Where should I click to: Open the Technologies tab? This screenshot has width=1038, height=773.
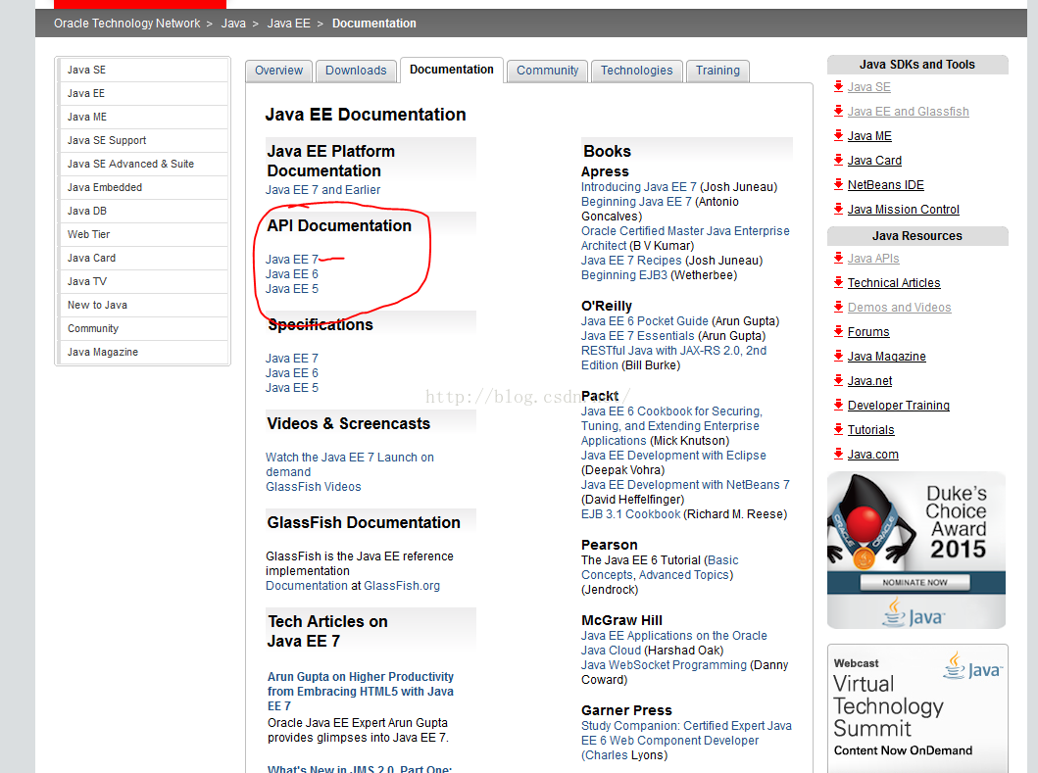coord(637,71)
